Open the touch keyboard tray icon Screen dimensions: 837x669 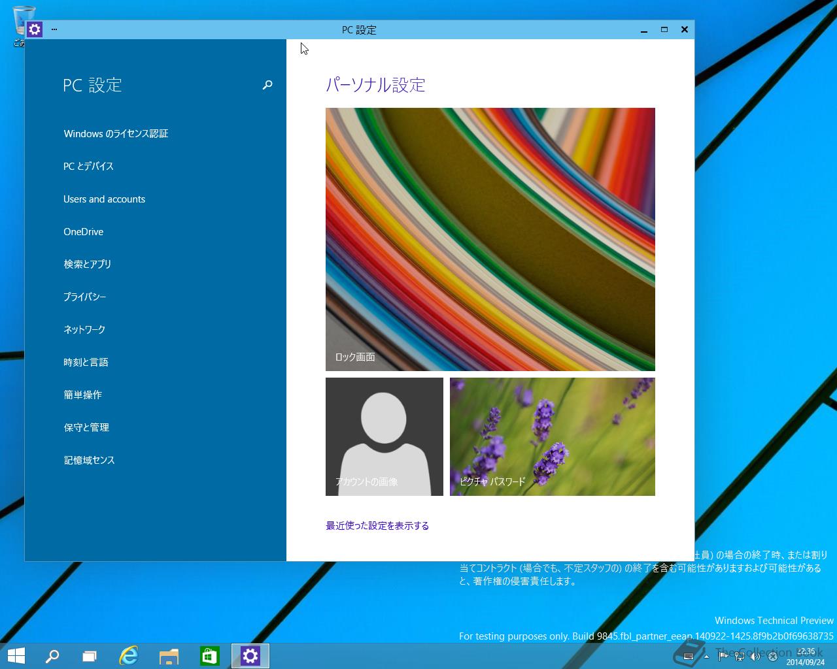[x=688, y=656]
